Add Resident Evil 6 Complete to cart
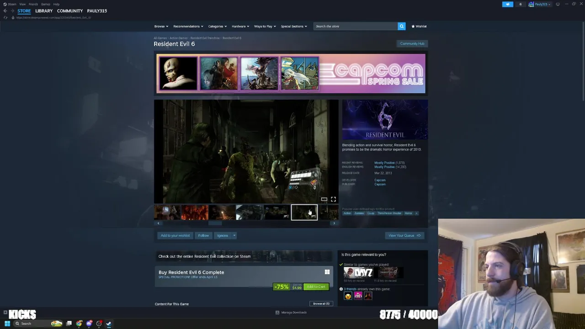The width and height of the screenshot is (585, 329). pyautogui.click(x=316, y=287)
